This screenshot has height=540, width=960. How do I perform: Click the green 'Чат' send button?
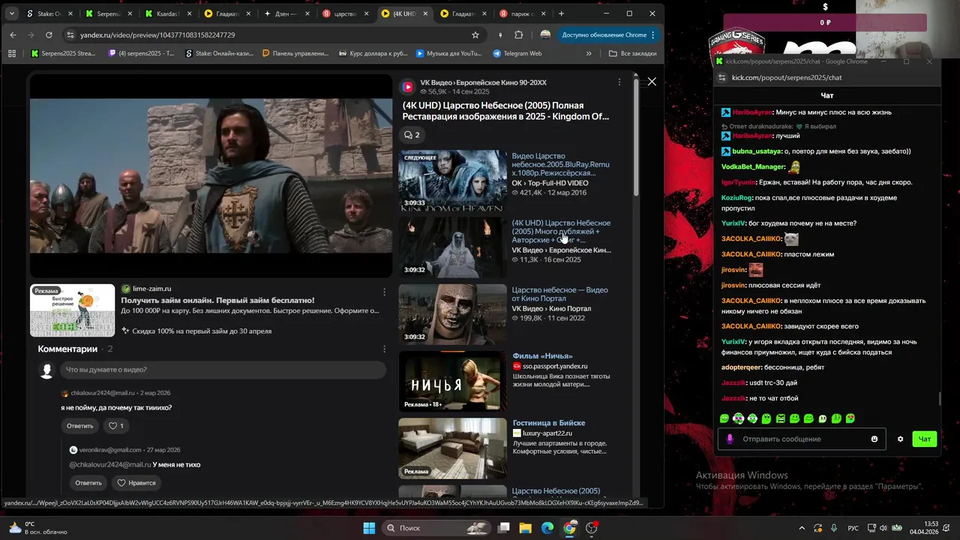coord(925,439)
